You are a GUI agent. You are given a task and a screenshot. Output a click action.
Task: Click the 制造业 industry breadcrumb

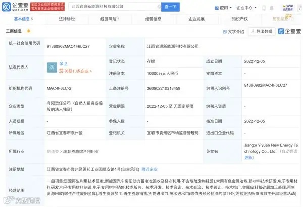click(x=53, y=152)
